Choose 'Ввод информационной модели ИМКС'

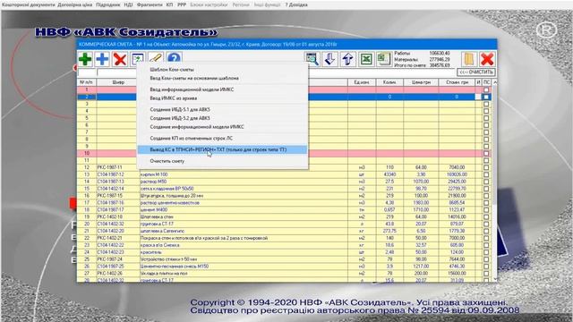coord(192,89)
